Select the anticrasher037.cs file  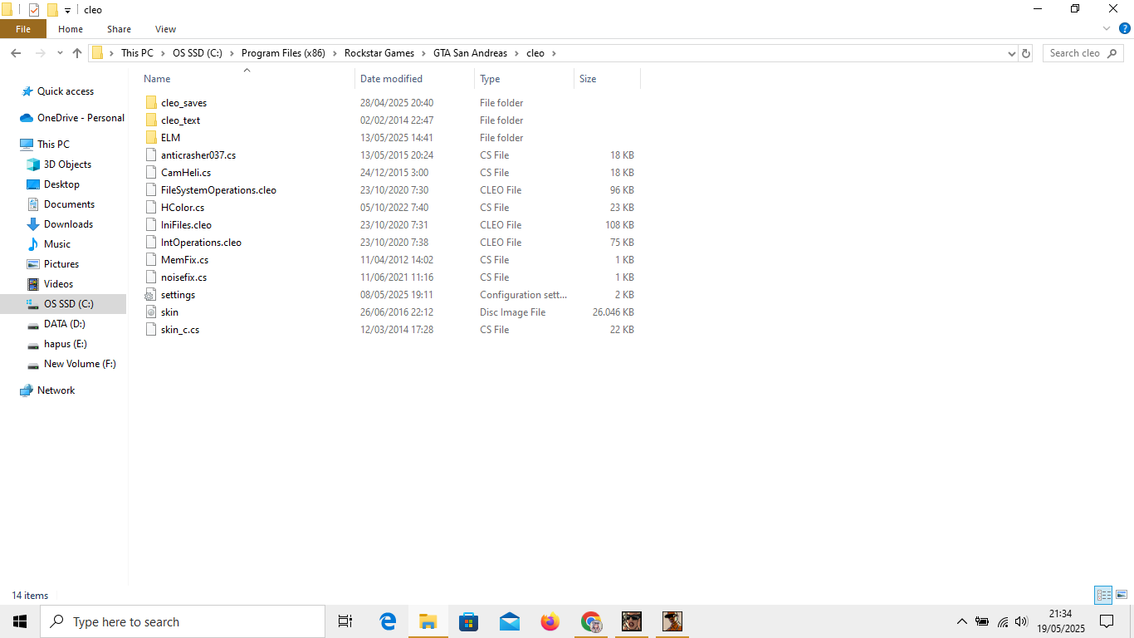click(198, 155)
